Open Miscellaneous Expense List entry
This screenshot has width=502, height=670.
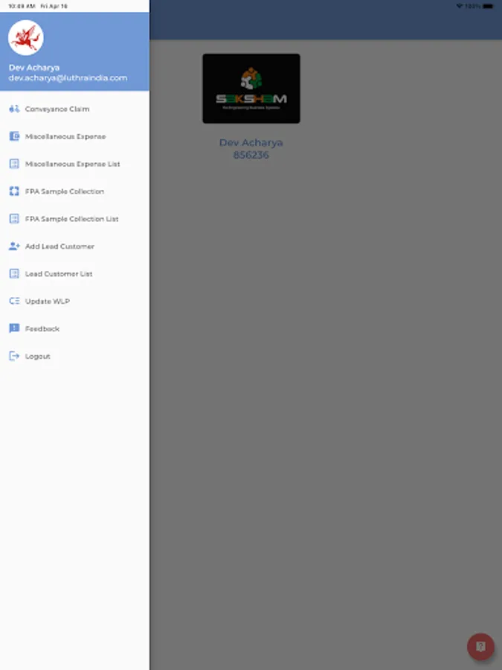[74, 164]
